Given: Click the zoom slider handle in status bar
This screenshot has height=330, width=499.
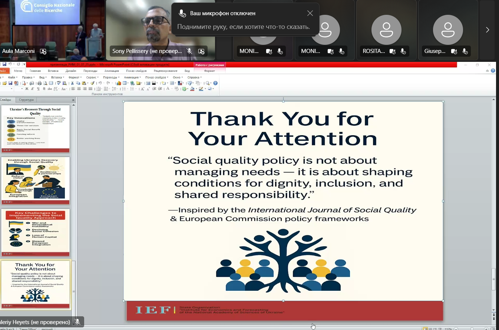Looking at the screenshot, I should 472,329.
